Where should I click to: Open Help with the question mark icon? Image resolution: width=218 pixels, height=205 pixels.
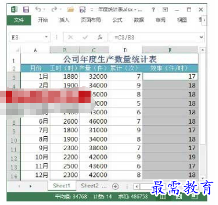(153, 9)
